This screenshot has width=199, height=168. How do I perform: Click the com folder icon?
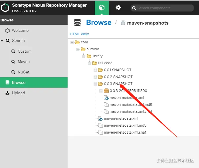77,42
